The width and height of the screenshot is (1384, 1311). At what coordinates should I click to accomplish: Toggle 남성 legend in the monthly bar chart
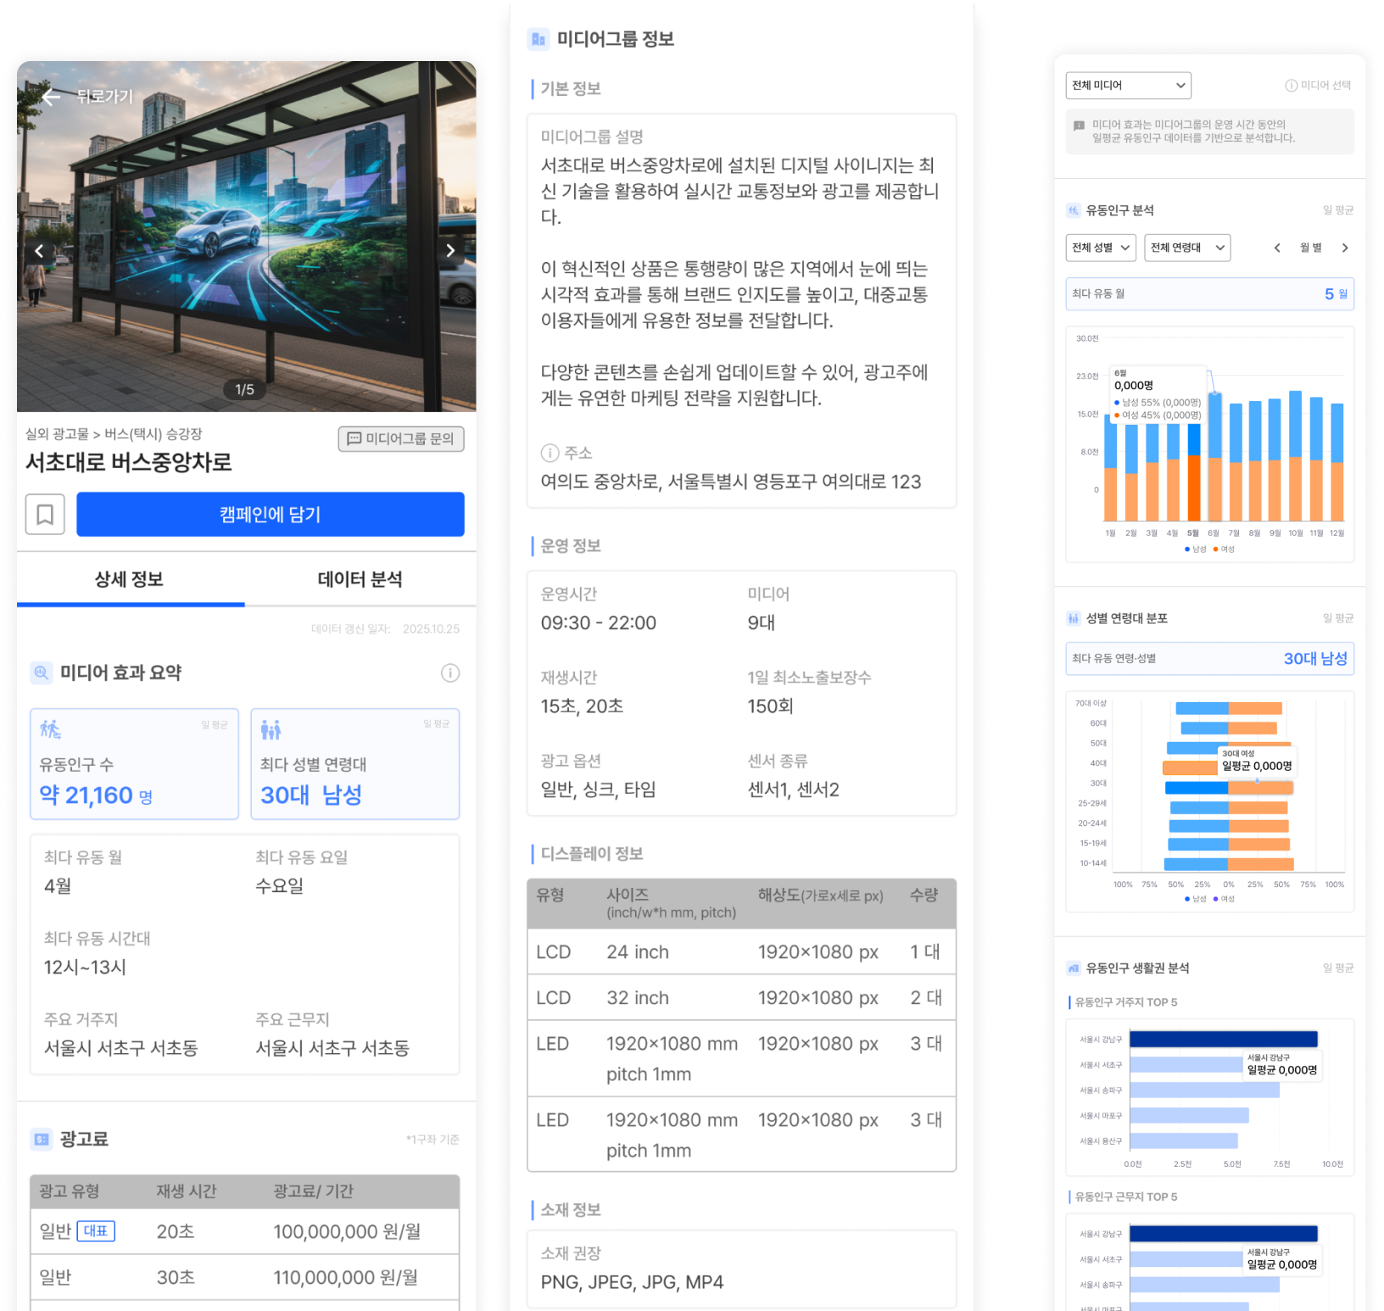1195,550
